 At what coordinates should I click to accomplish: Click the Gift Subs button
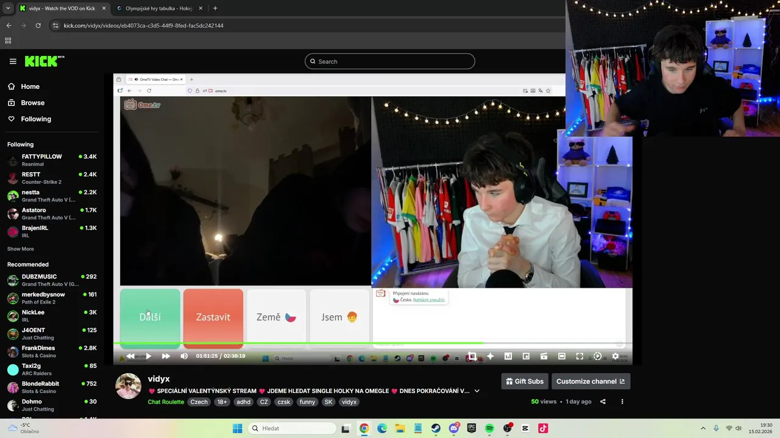[x=525, y=381]
